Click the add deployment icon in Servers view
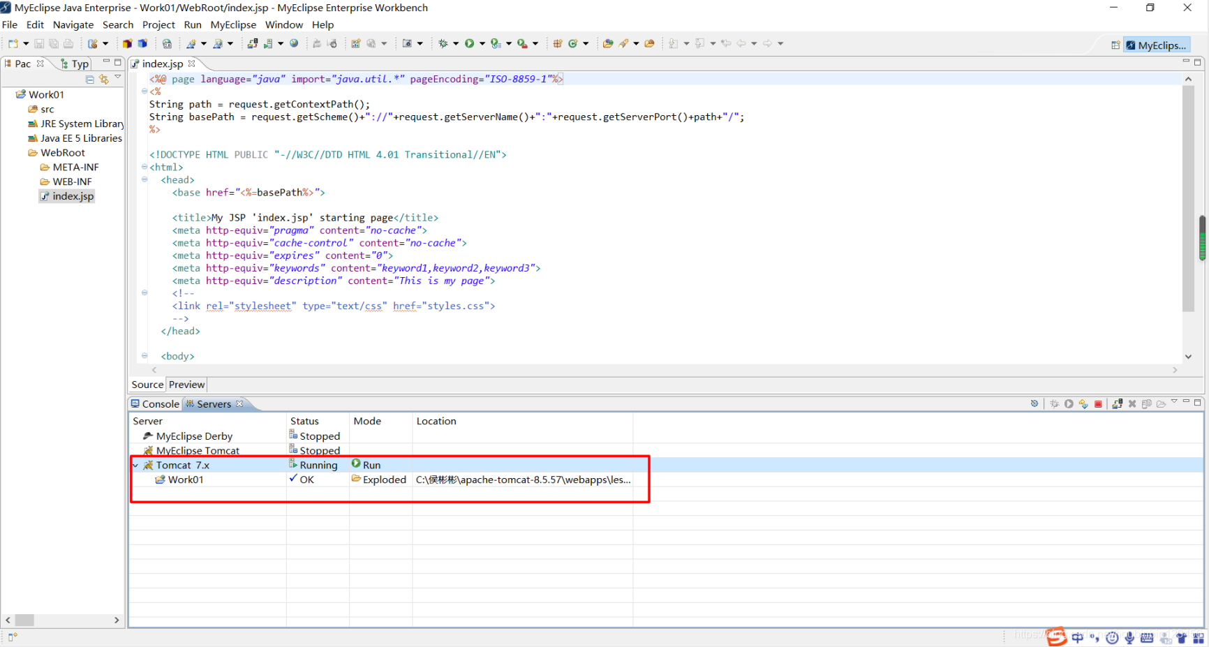The height and width of the screenshot is (647, 1209). tap(1118, 404)
